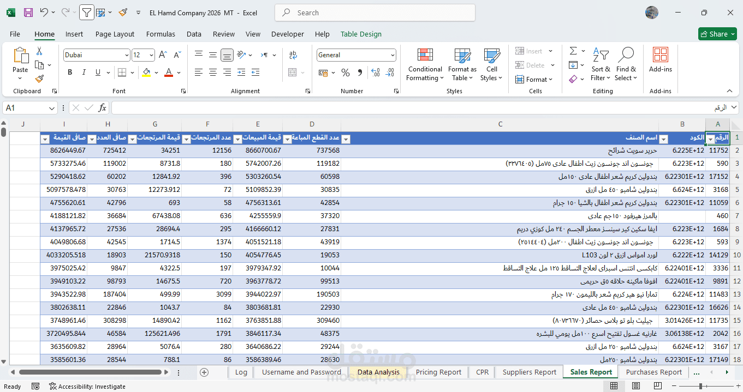Switch to the Formulas ribbon tab
The width and height of the screenshot is (743, 392).
pyautogui.click(x=161, y=34)
